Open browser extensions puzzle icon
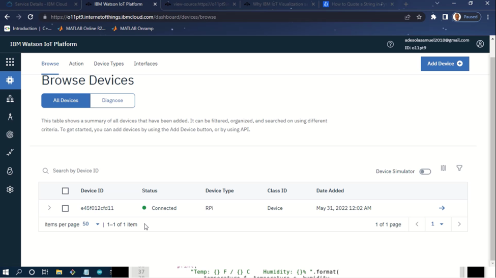 (433, 17)
